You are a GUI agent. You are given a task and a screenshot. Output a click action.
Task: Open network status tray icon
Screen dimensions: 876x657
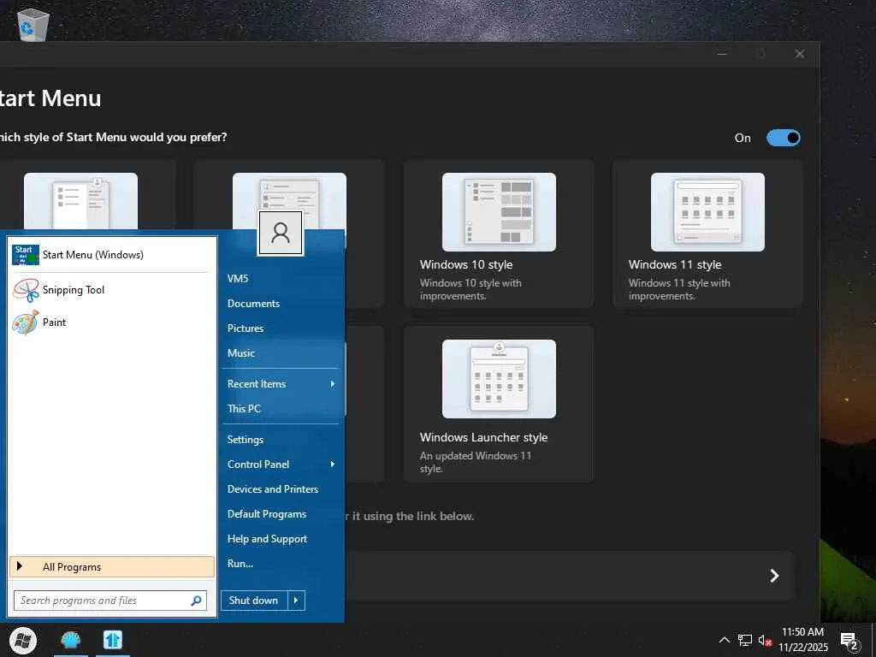click(745, 640)
